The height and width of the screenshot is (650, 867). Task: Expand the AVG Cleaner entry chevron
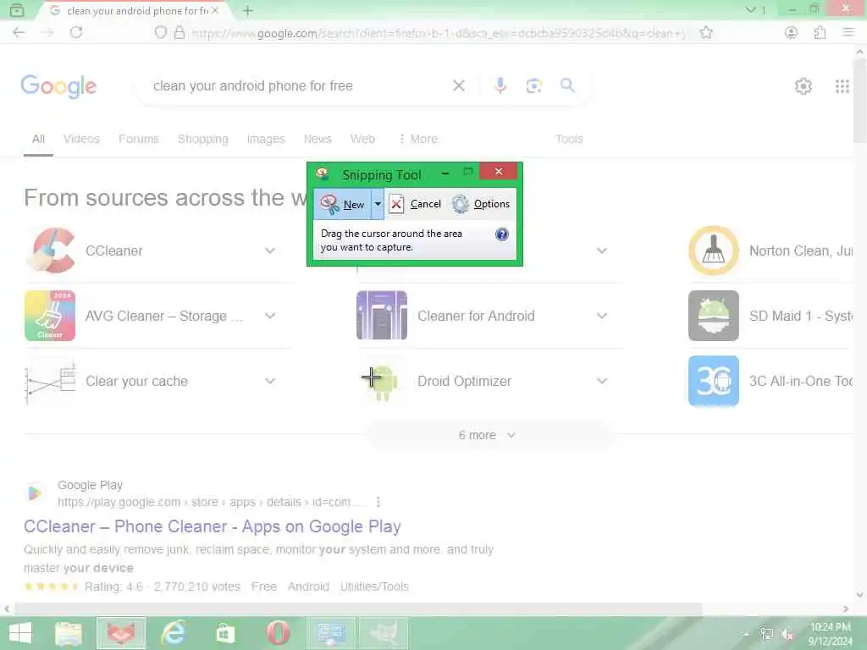tap(270, 317)
